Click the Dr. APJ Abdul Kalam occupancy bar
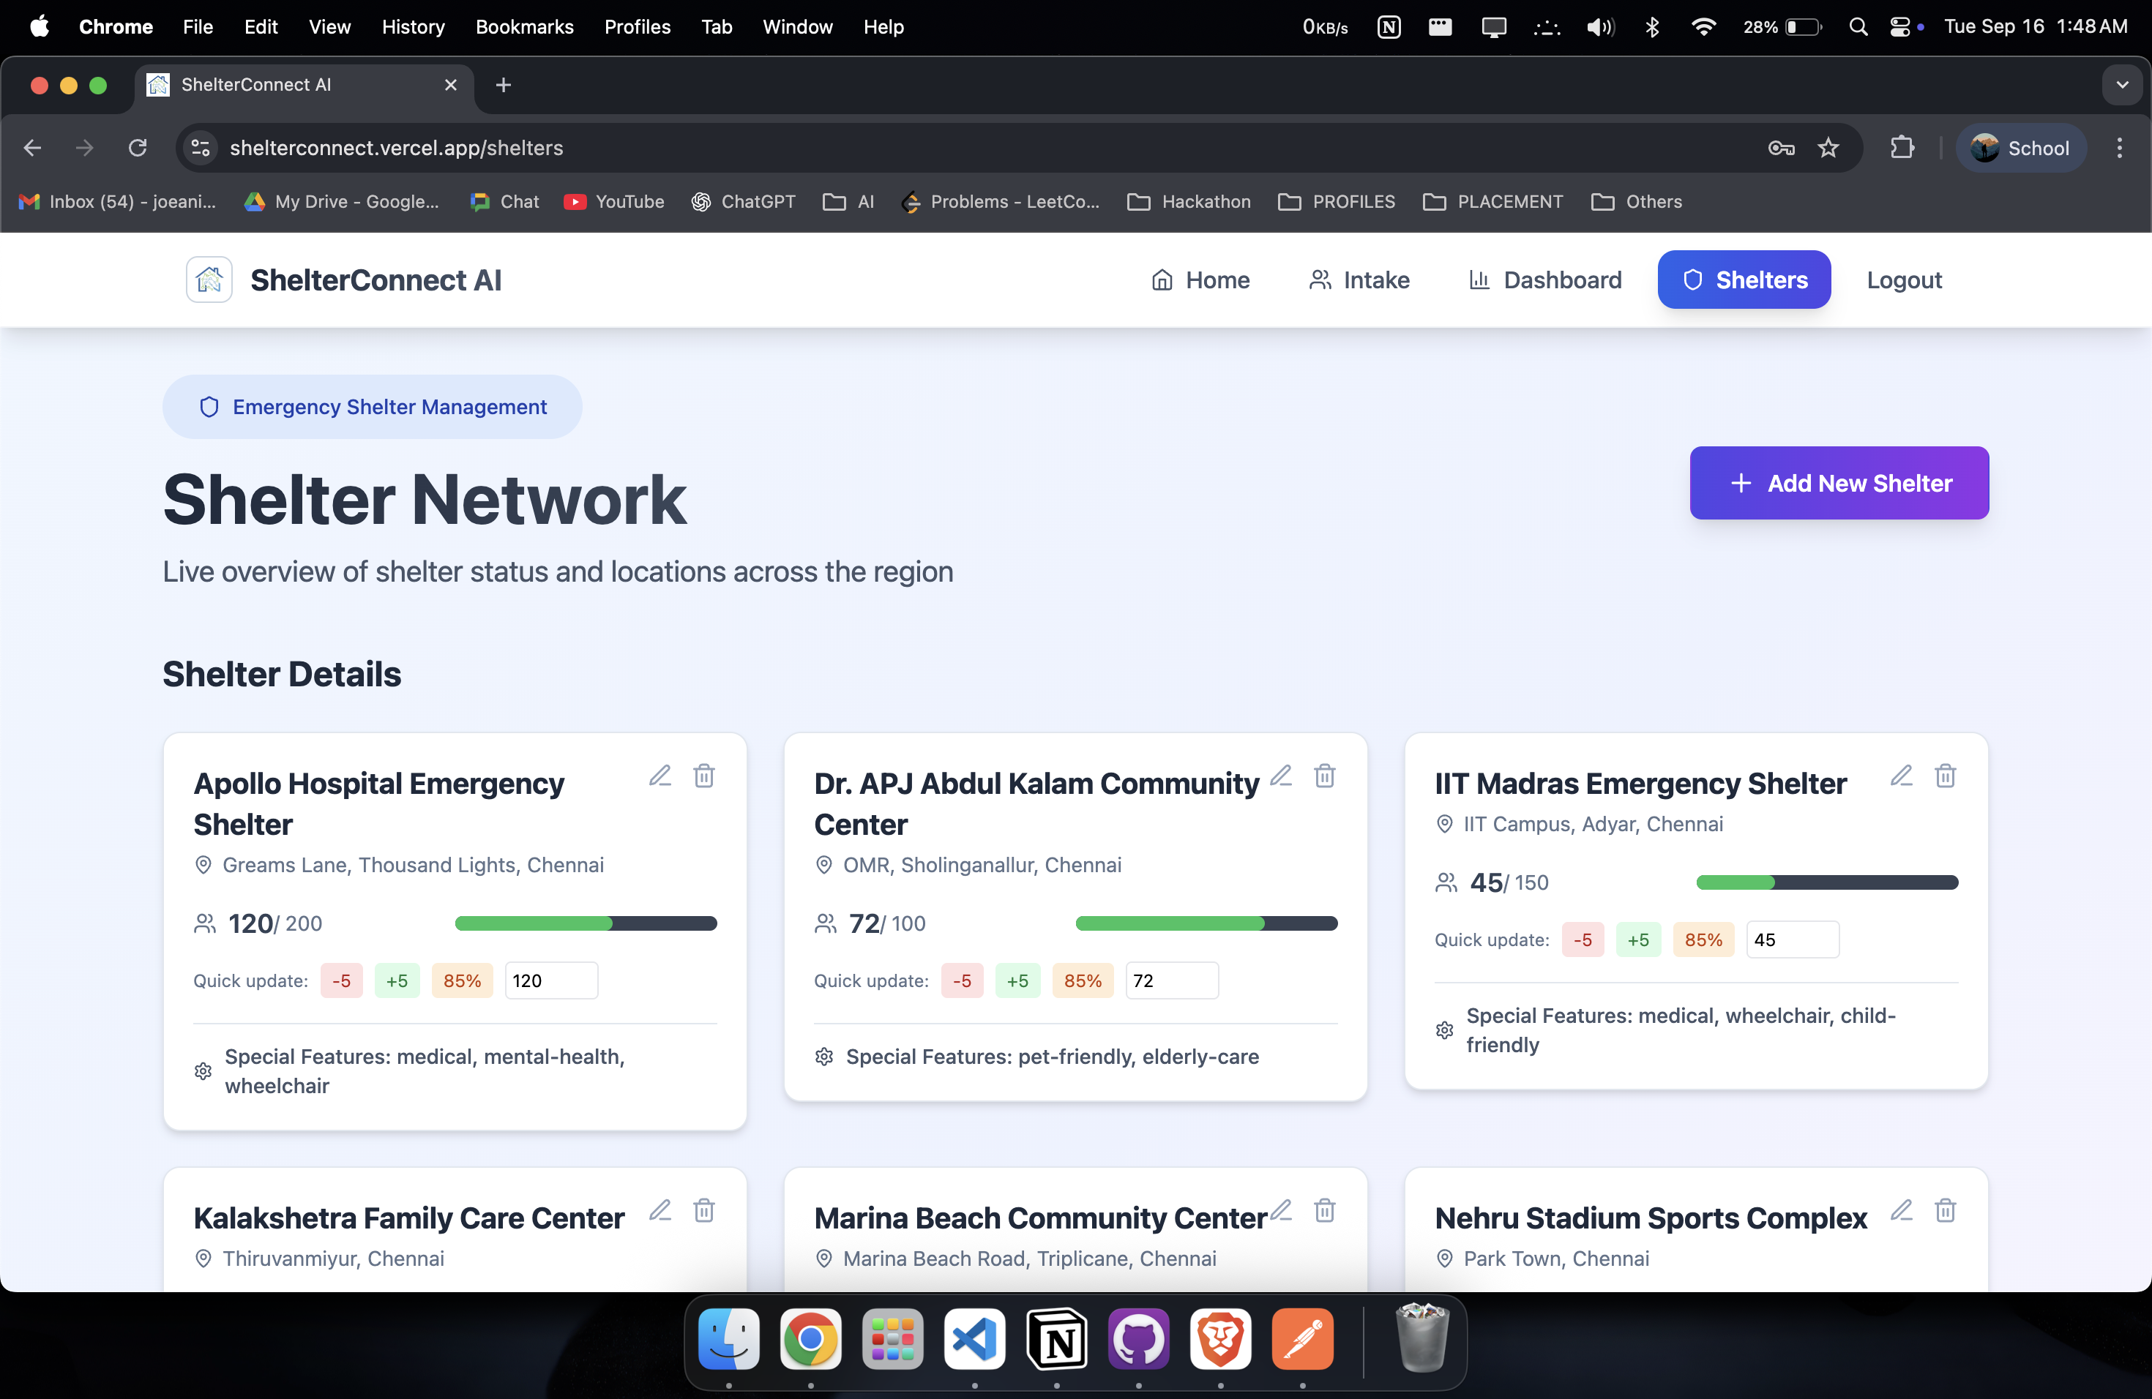This screenshot has height=1399, width=2152. coord(1206,923)
